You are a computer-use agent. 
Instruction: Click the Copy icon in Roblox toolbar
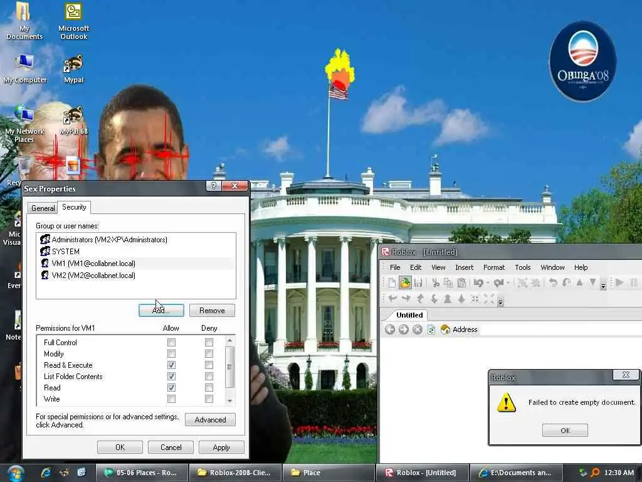click(448, 282)
